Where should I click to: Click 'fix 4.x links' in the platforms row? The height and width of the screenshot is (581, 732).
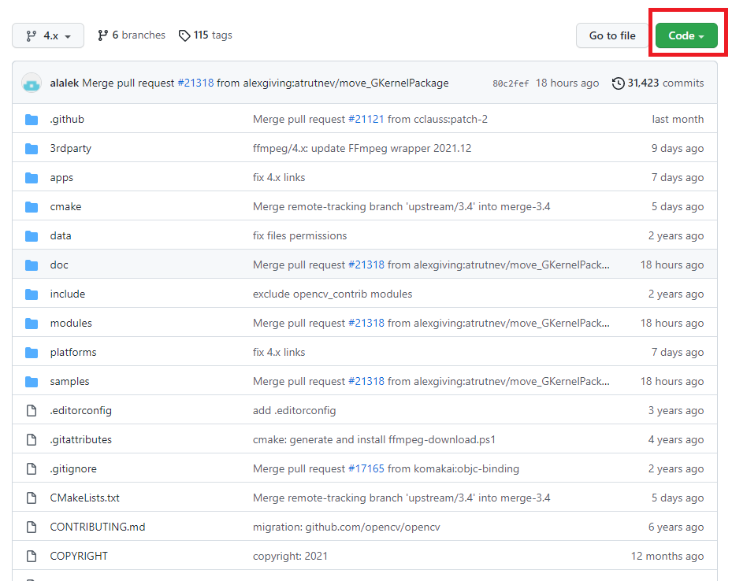tap(279, 353)
